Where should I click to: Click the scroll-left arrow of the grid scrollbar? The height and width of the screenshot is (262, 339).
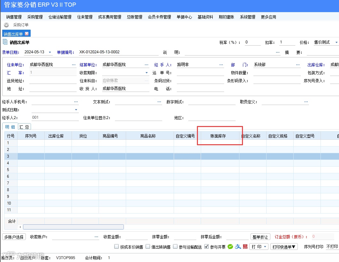click(20, 227)
